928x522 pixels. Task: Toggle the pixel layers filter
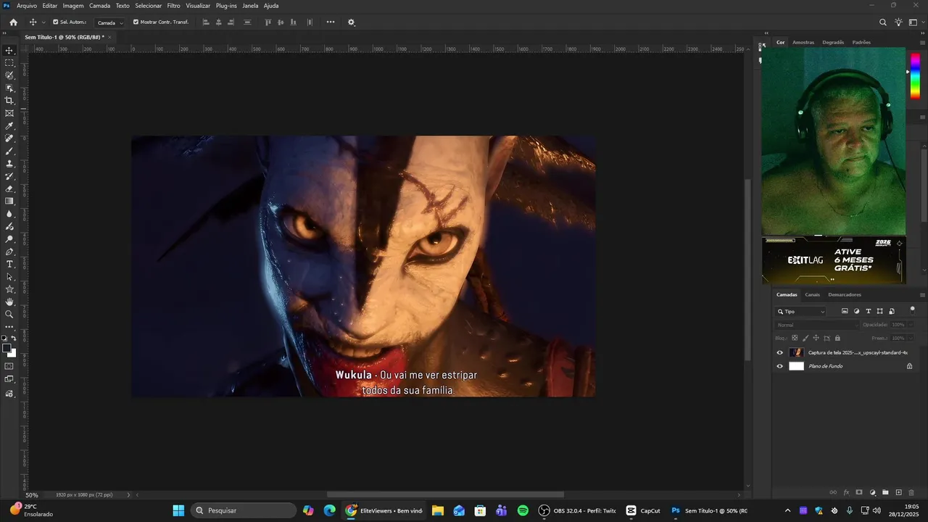point(845,311)
